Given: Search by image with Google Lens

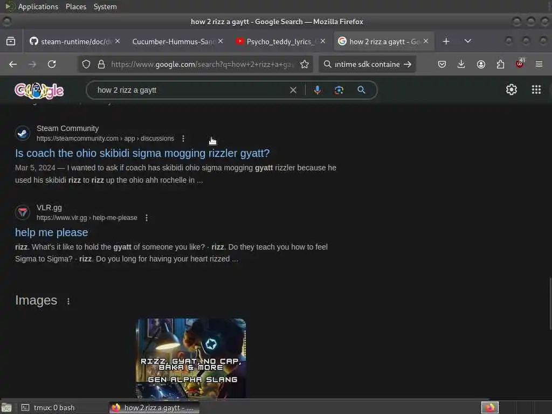Looking at the screenshot, I should 339,90.
